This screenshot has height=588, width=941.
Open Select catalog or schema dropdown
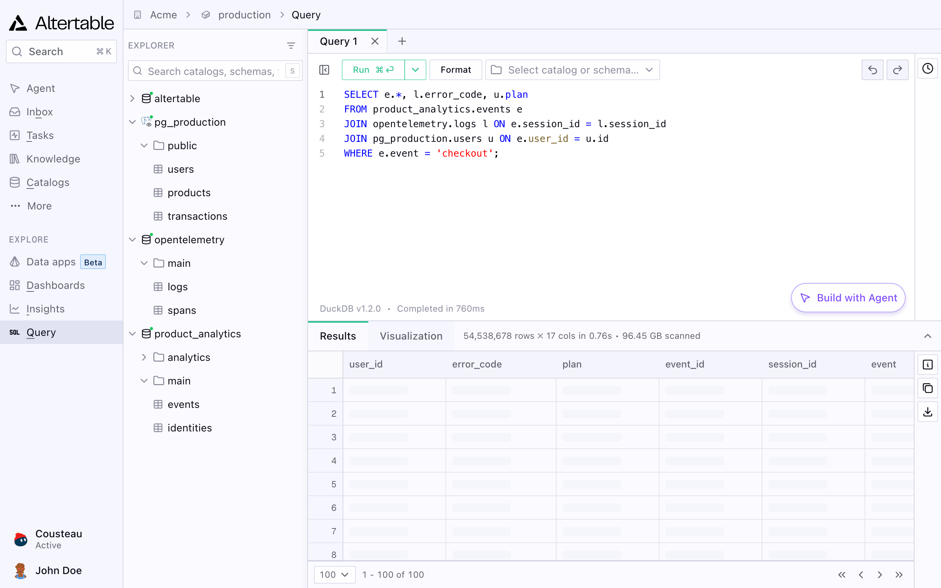[573, 70]
